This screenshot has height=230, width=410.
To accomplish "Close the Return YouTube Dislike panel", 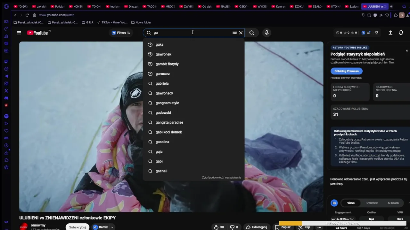I will [407, 51].
